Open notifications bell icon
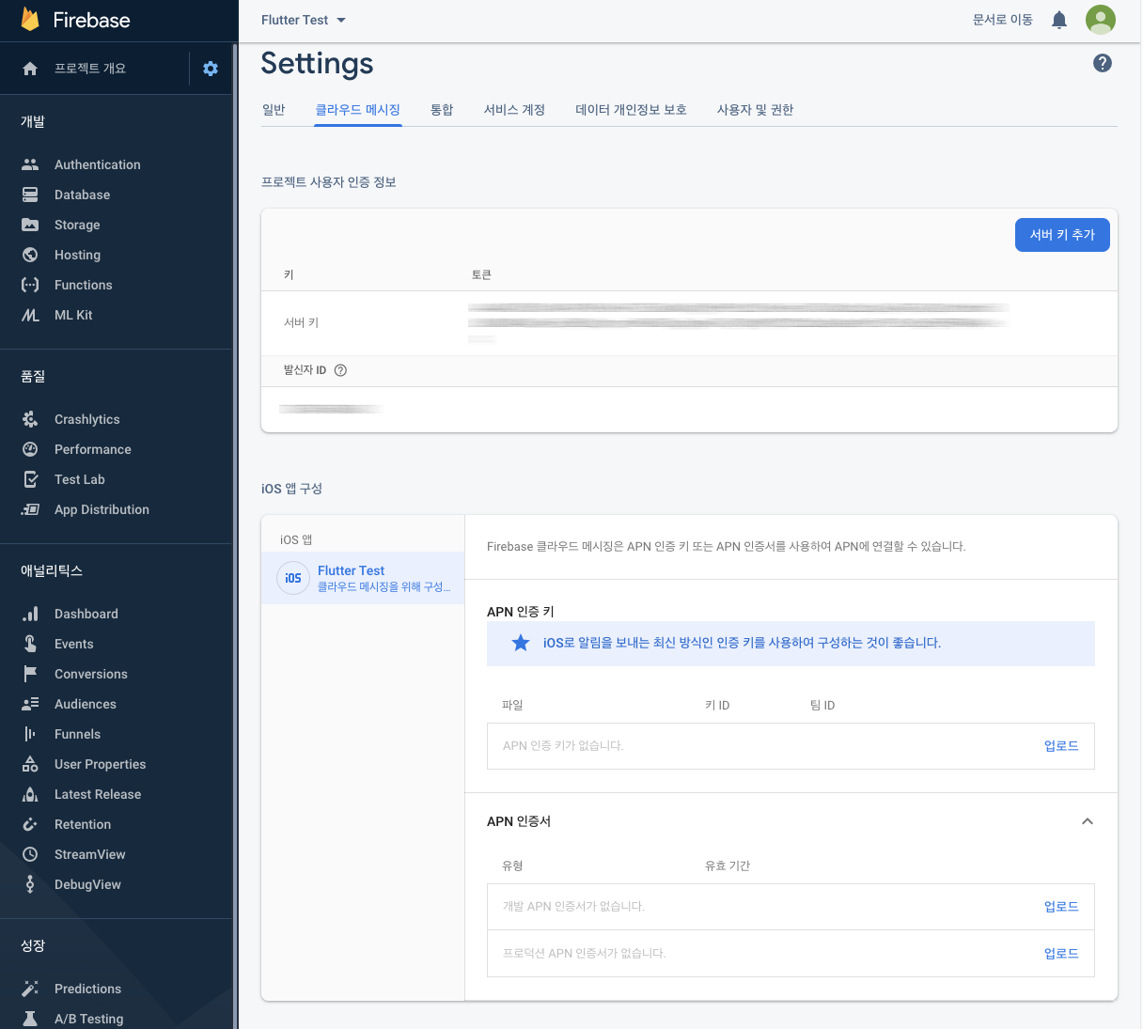1143x1029 pixels. tap(1059, 20)
